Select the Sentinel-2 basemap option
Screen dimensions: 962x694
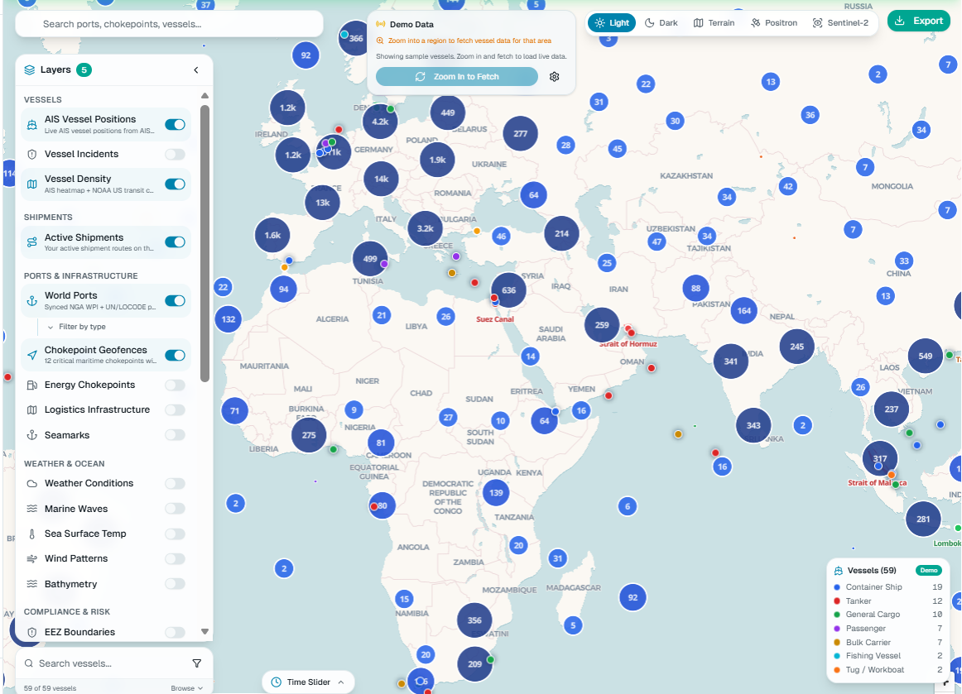840,22
